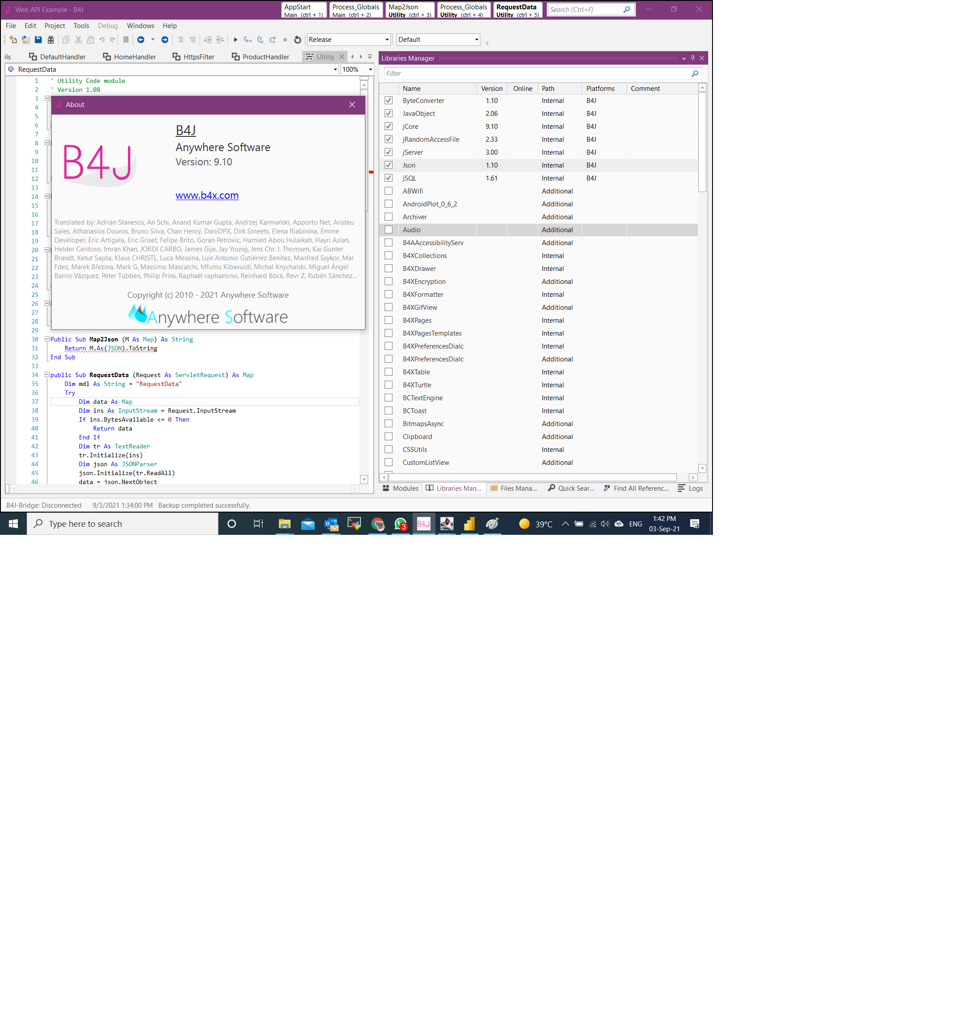Click the Navigate Forward arrow icon

pos(165,40)
